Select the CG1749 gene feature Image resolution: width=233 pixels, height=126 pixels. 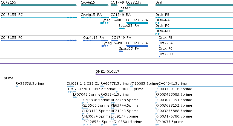[x=114, y=5]
